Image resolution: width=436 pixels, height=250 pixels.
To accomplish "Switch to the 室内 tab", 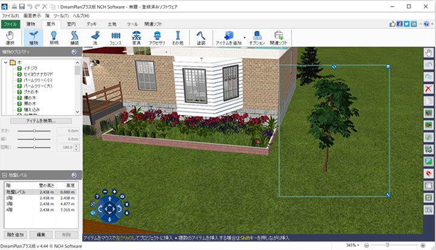I will (71, 24).
